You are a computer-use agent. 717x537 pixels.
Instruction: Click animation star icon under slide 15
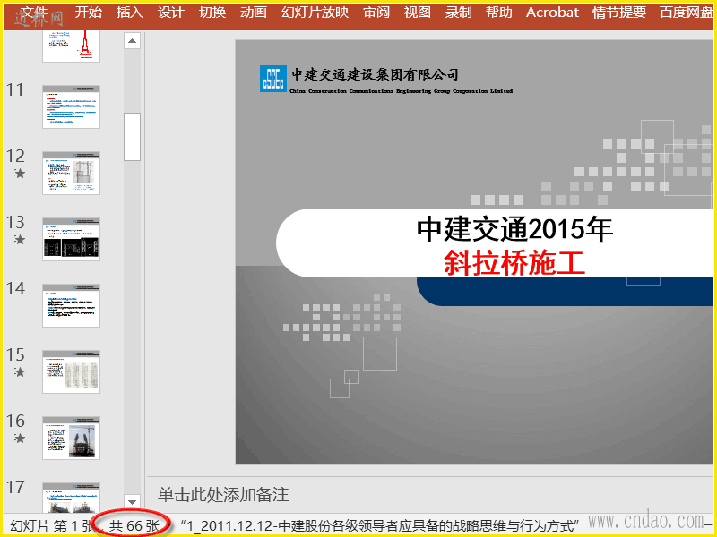(x=19, y=372)
